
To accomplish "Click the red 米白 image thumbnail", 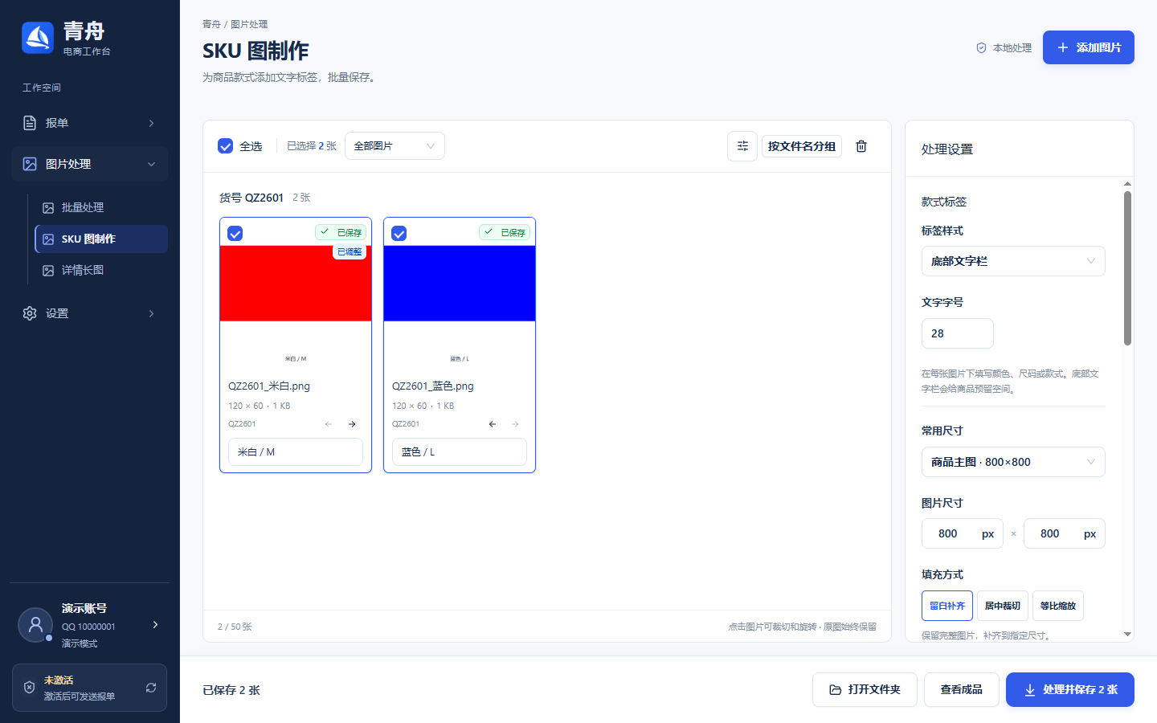I will pos(296,284).
